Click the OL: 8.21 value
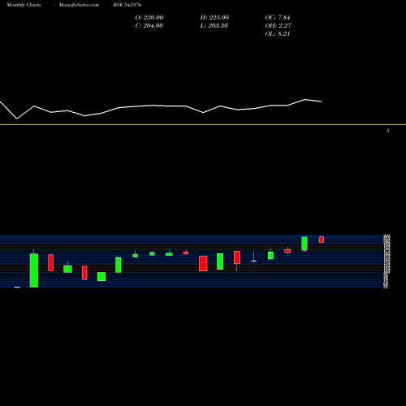 click(278, 34)
